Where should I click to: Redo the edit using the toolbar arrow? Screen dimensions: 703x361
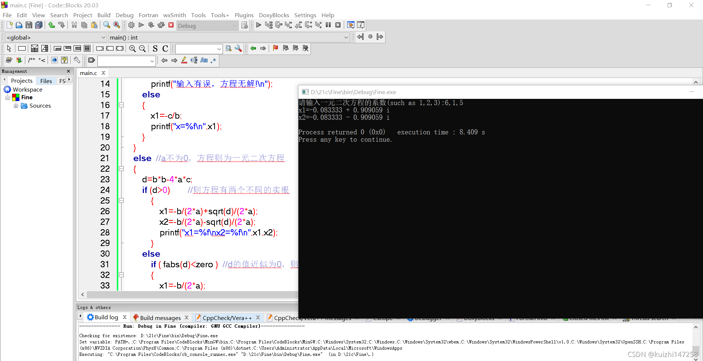click(x=62, y=25)
